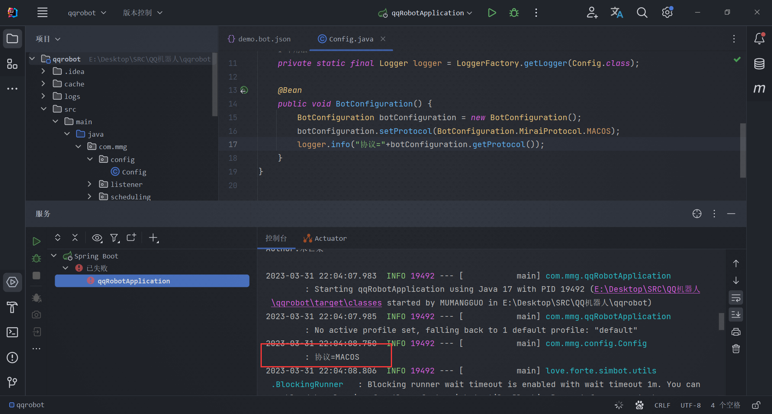Toggle scroll to end of console
772x414 pixels.
point(736,315)
